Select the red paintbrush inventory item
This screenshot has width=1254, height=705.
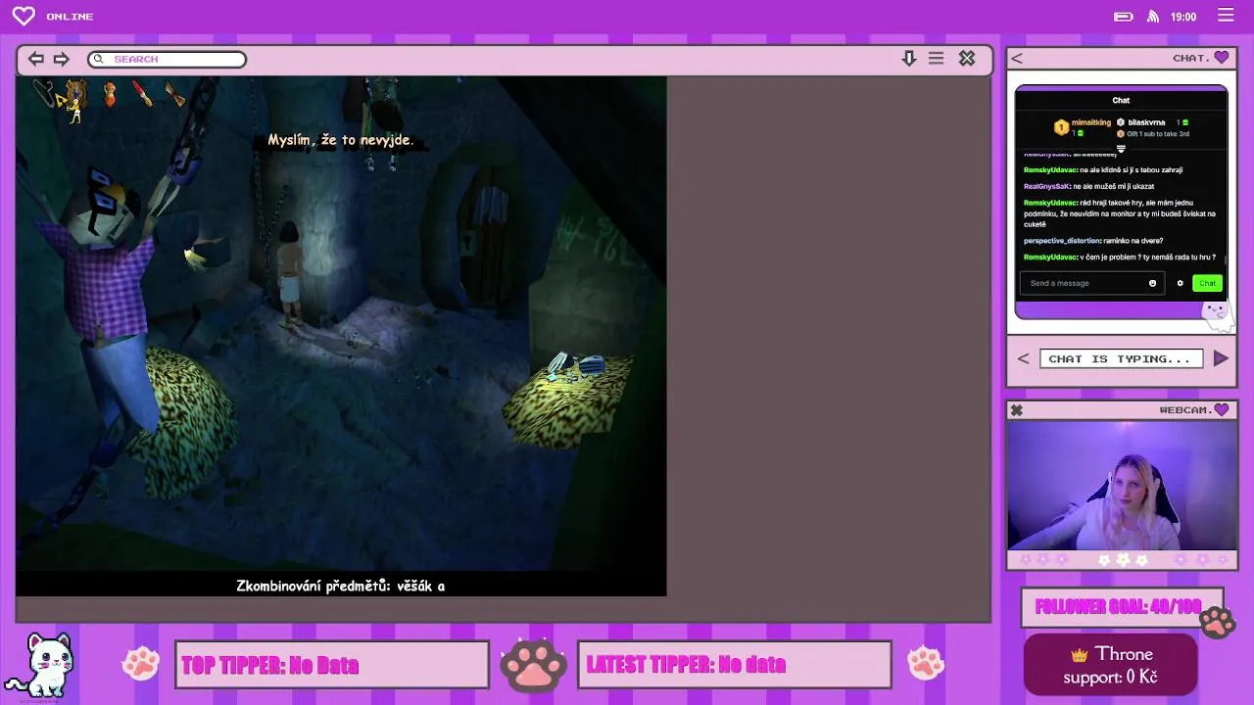[x=143, y=94]
